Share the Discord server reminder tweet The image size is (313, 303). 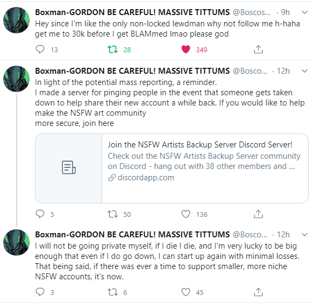click(258, 214)
